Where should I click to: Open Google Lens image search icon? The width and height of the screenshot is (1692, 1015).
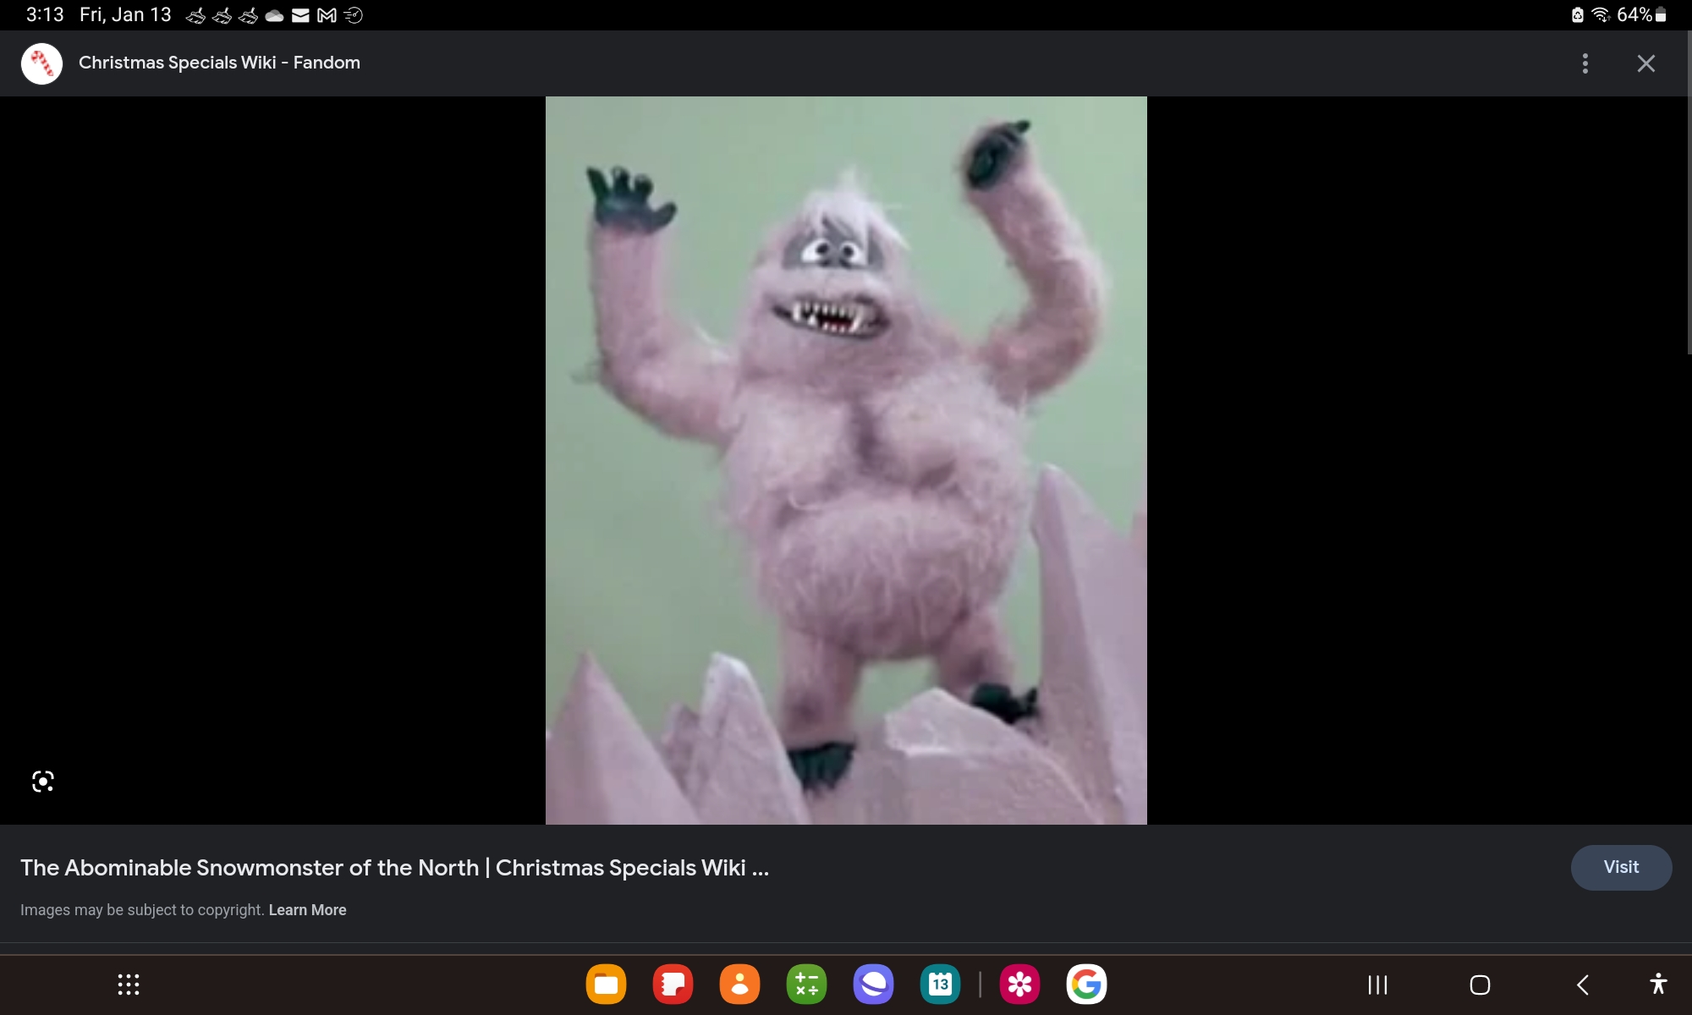(42, 781)
